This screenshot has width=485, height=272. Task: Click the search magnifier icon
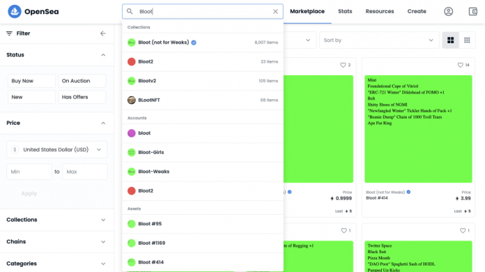tap(130, 11)
